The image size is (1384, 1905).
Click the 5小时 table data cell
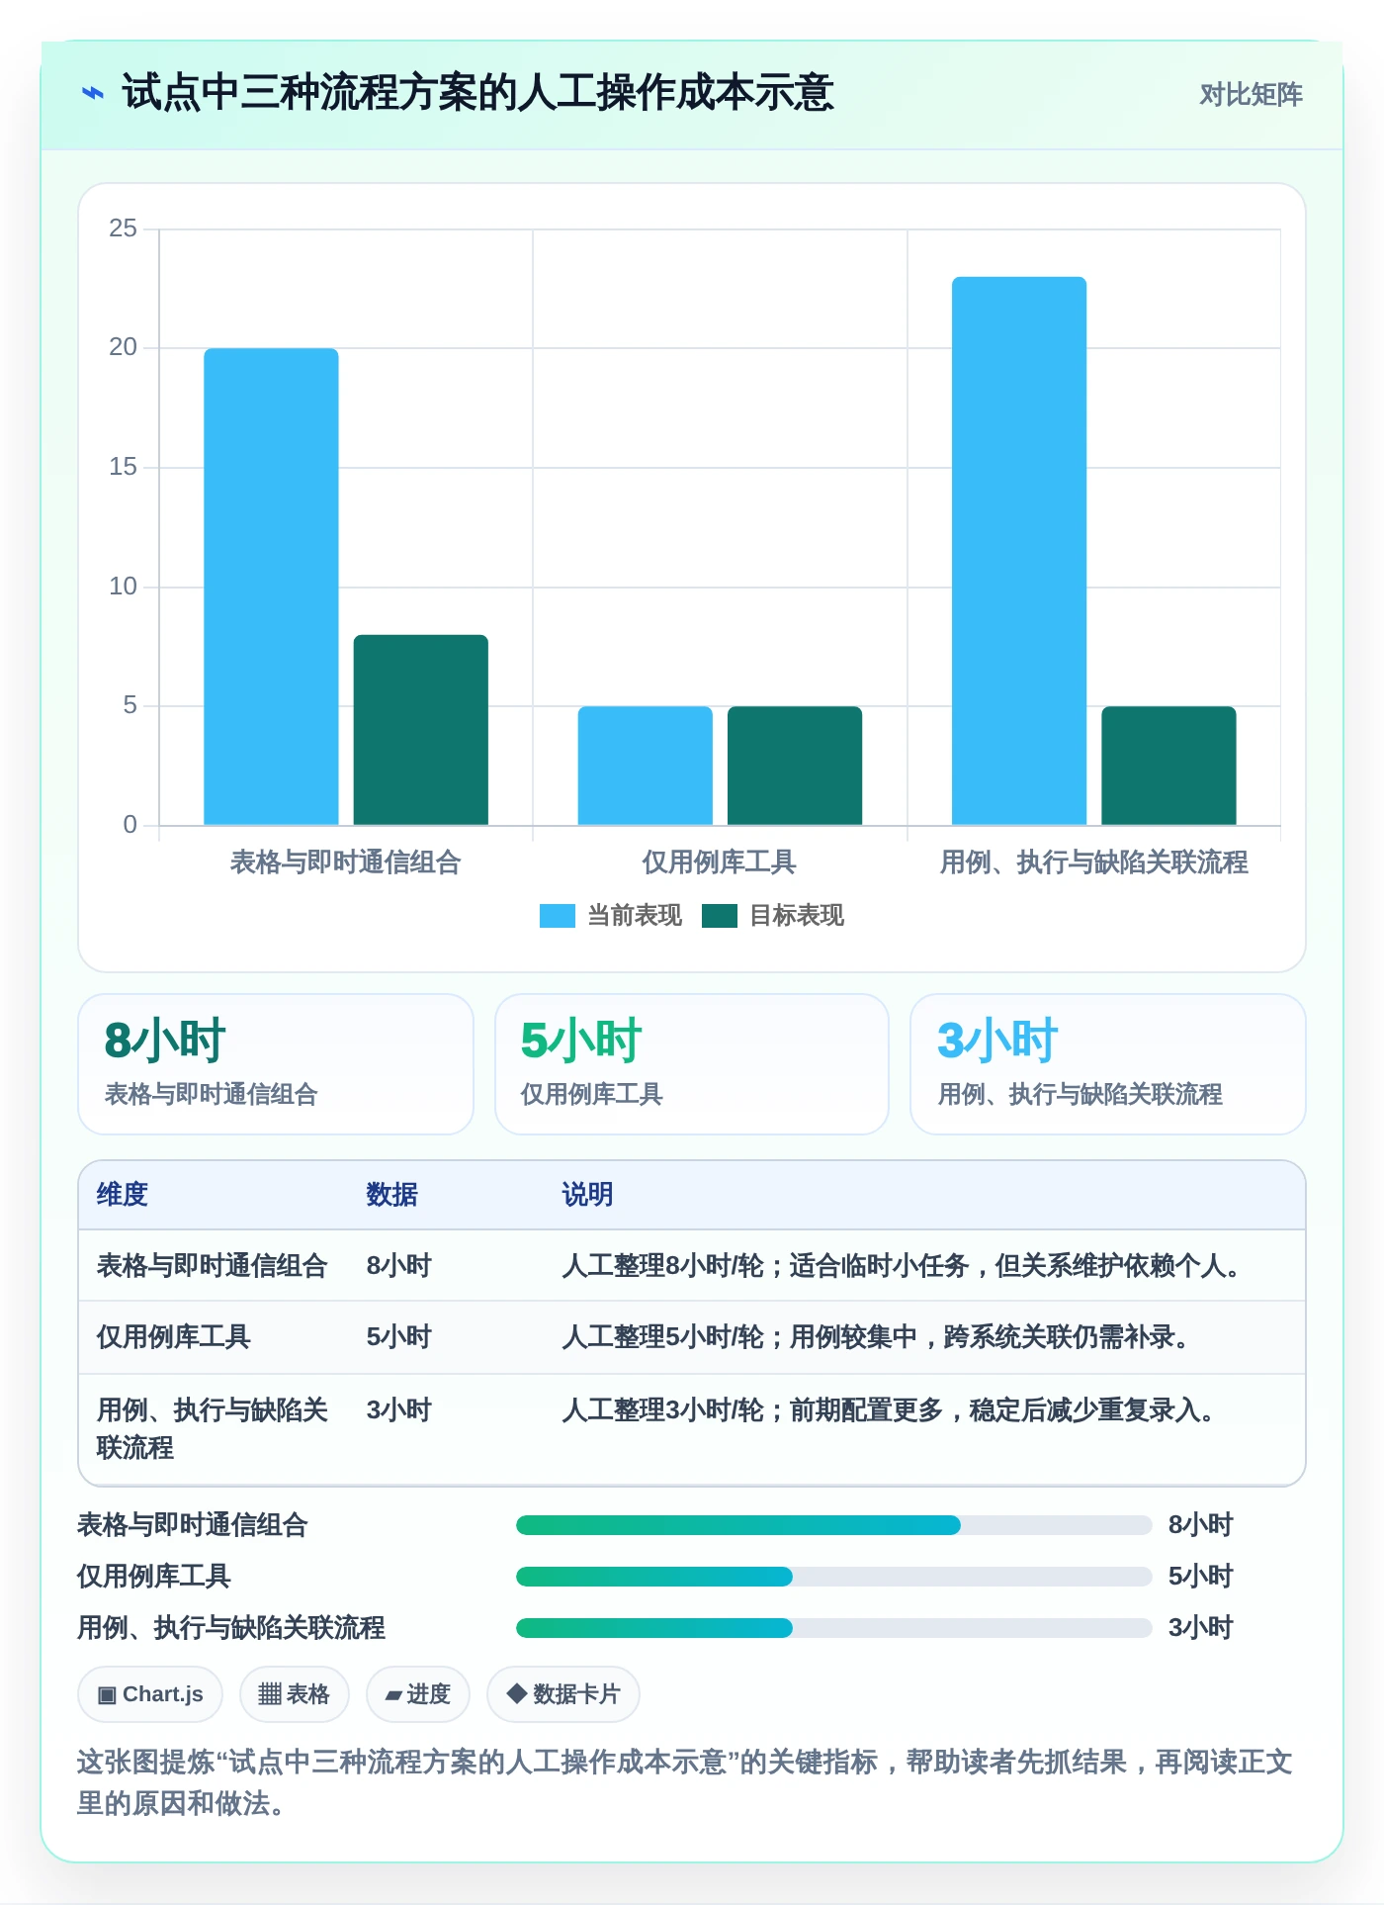pyautogui.click(x=399, y=1337)
